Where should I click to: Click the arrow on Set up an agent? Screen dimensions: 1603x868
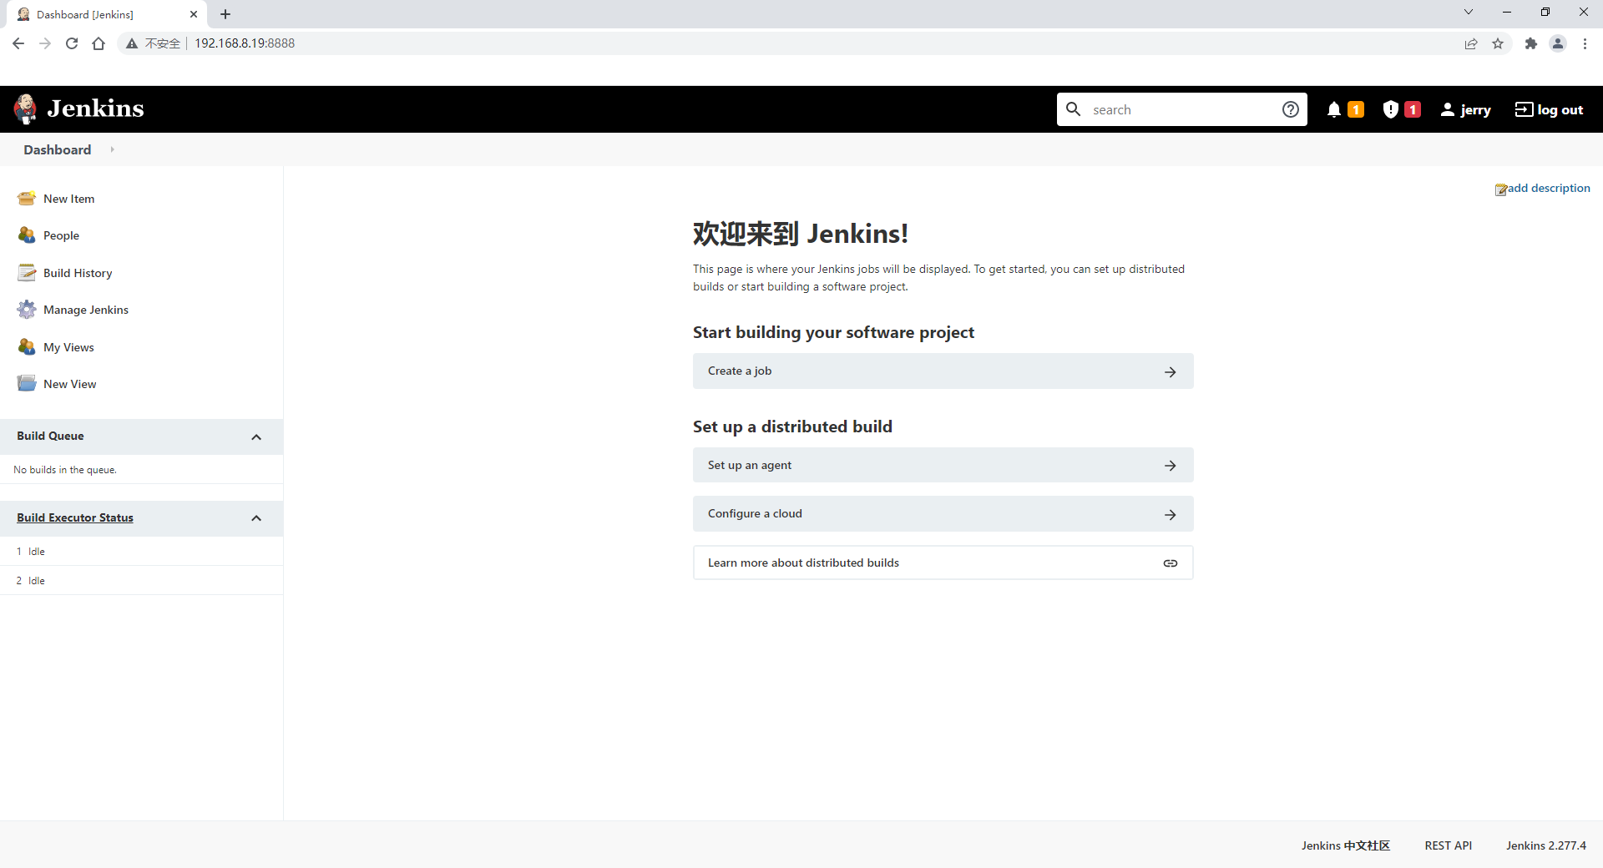pyautogui.click(x=1171, y=466)
